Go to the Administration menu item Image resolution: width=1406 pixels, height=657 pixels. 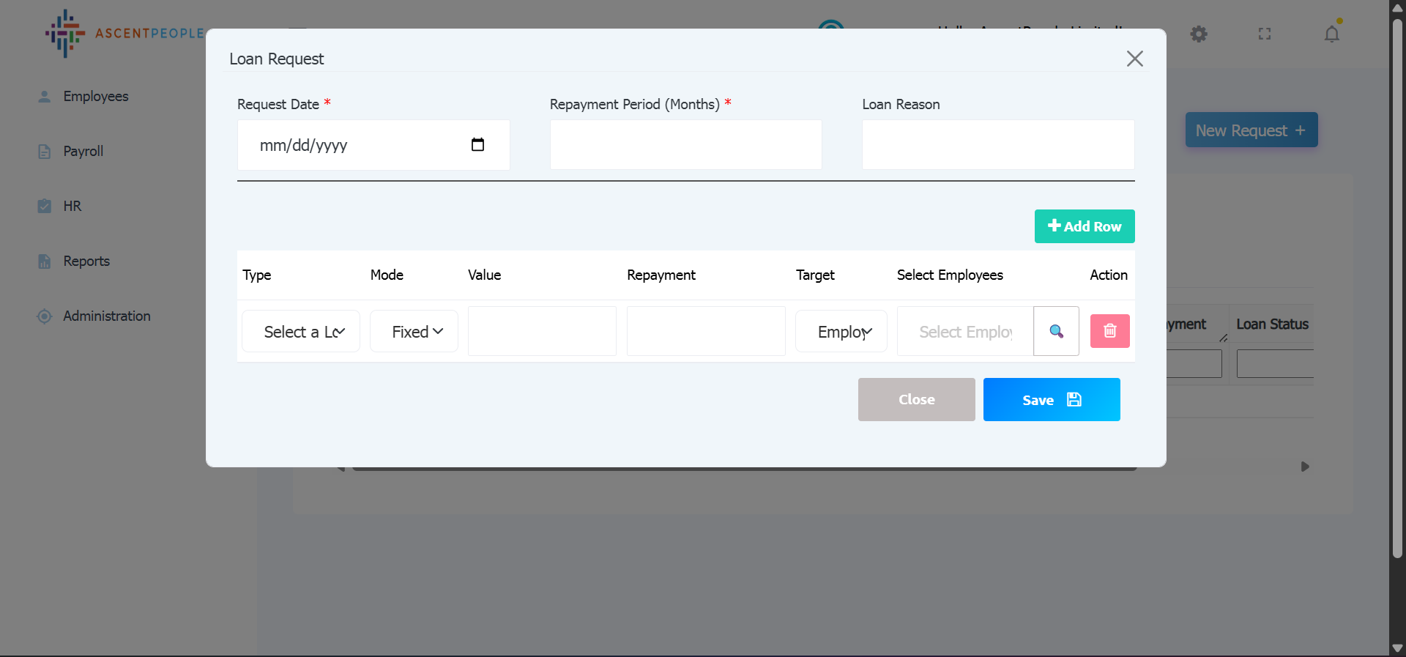(x=106, y=316)
